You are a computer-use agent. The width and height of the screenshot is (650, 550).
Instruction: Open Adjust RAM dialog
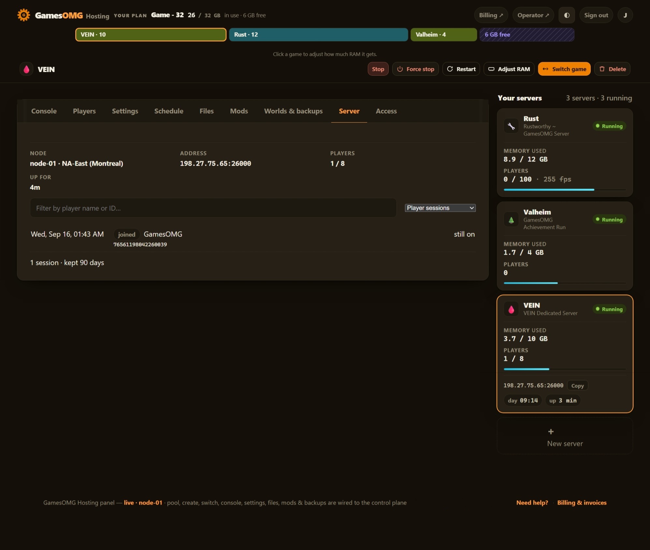pos(509,69)
